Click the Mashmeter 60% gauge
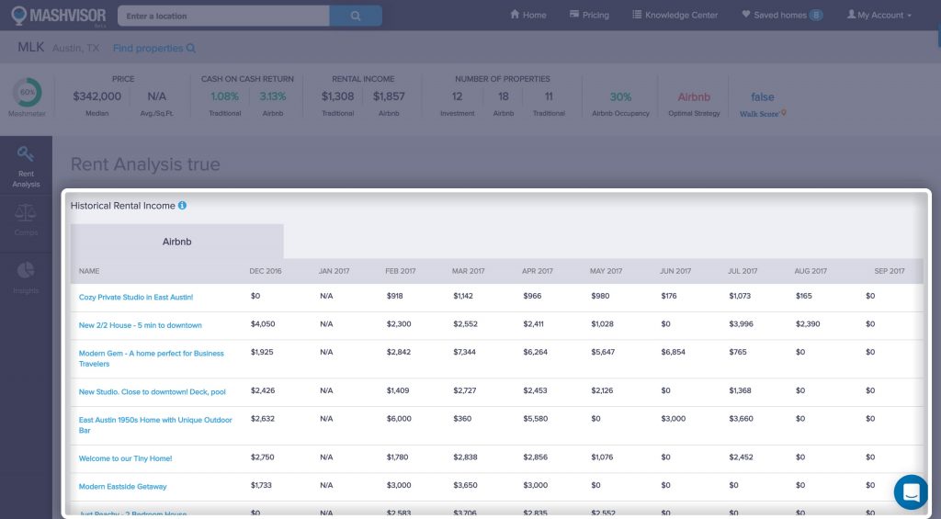 pos(26,93)
